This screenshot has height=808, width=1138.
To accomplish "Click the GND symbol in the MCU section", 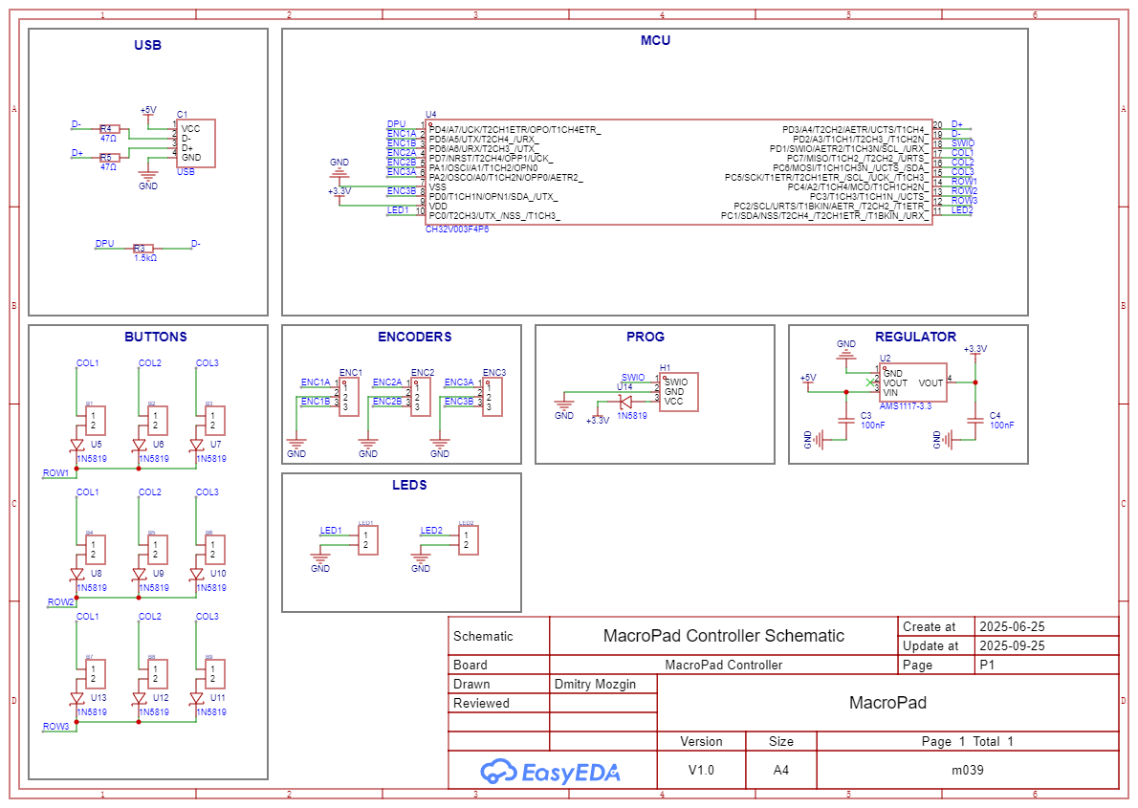I will pos(339,172).
